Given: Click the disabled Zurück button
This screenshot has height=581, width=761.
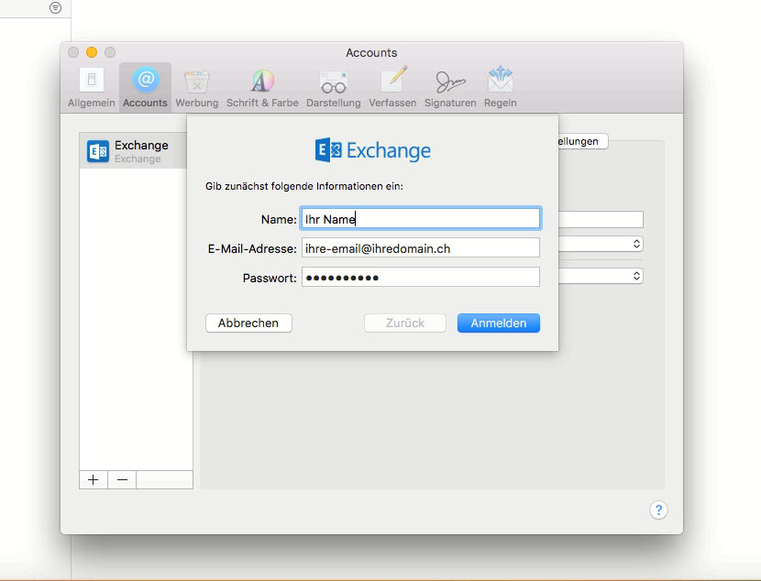Looking at the screenshot, I should tap(405, 323).
